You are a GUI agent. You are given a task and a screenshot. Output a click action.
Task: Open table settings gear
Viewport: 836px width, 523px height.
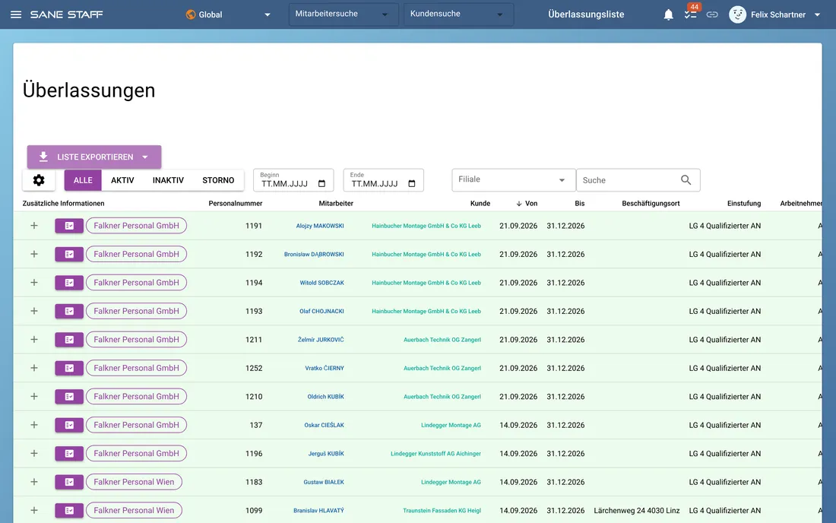39,180
